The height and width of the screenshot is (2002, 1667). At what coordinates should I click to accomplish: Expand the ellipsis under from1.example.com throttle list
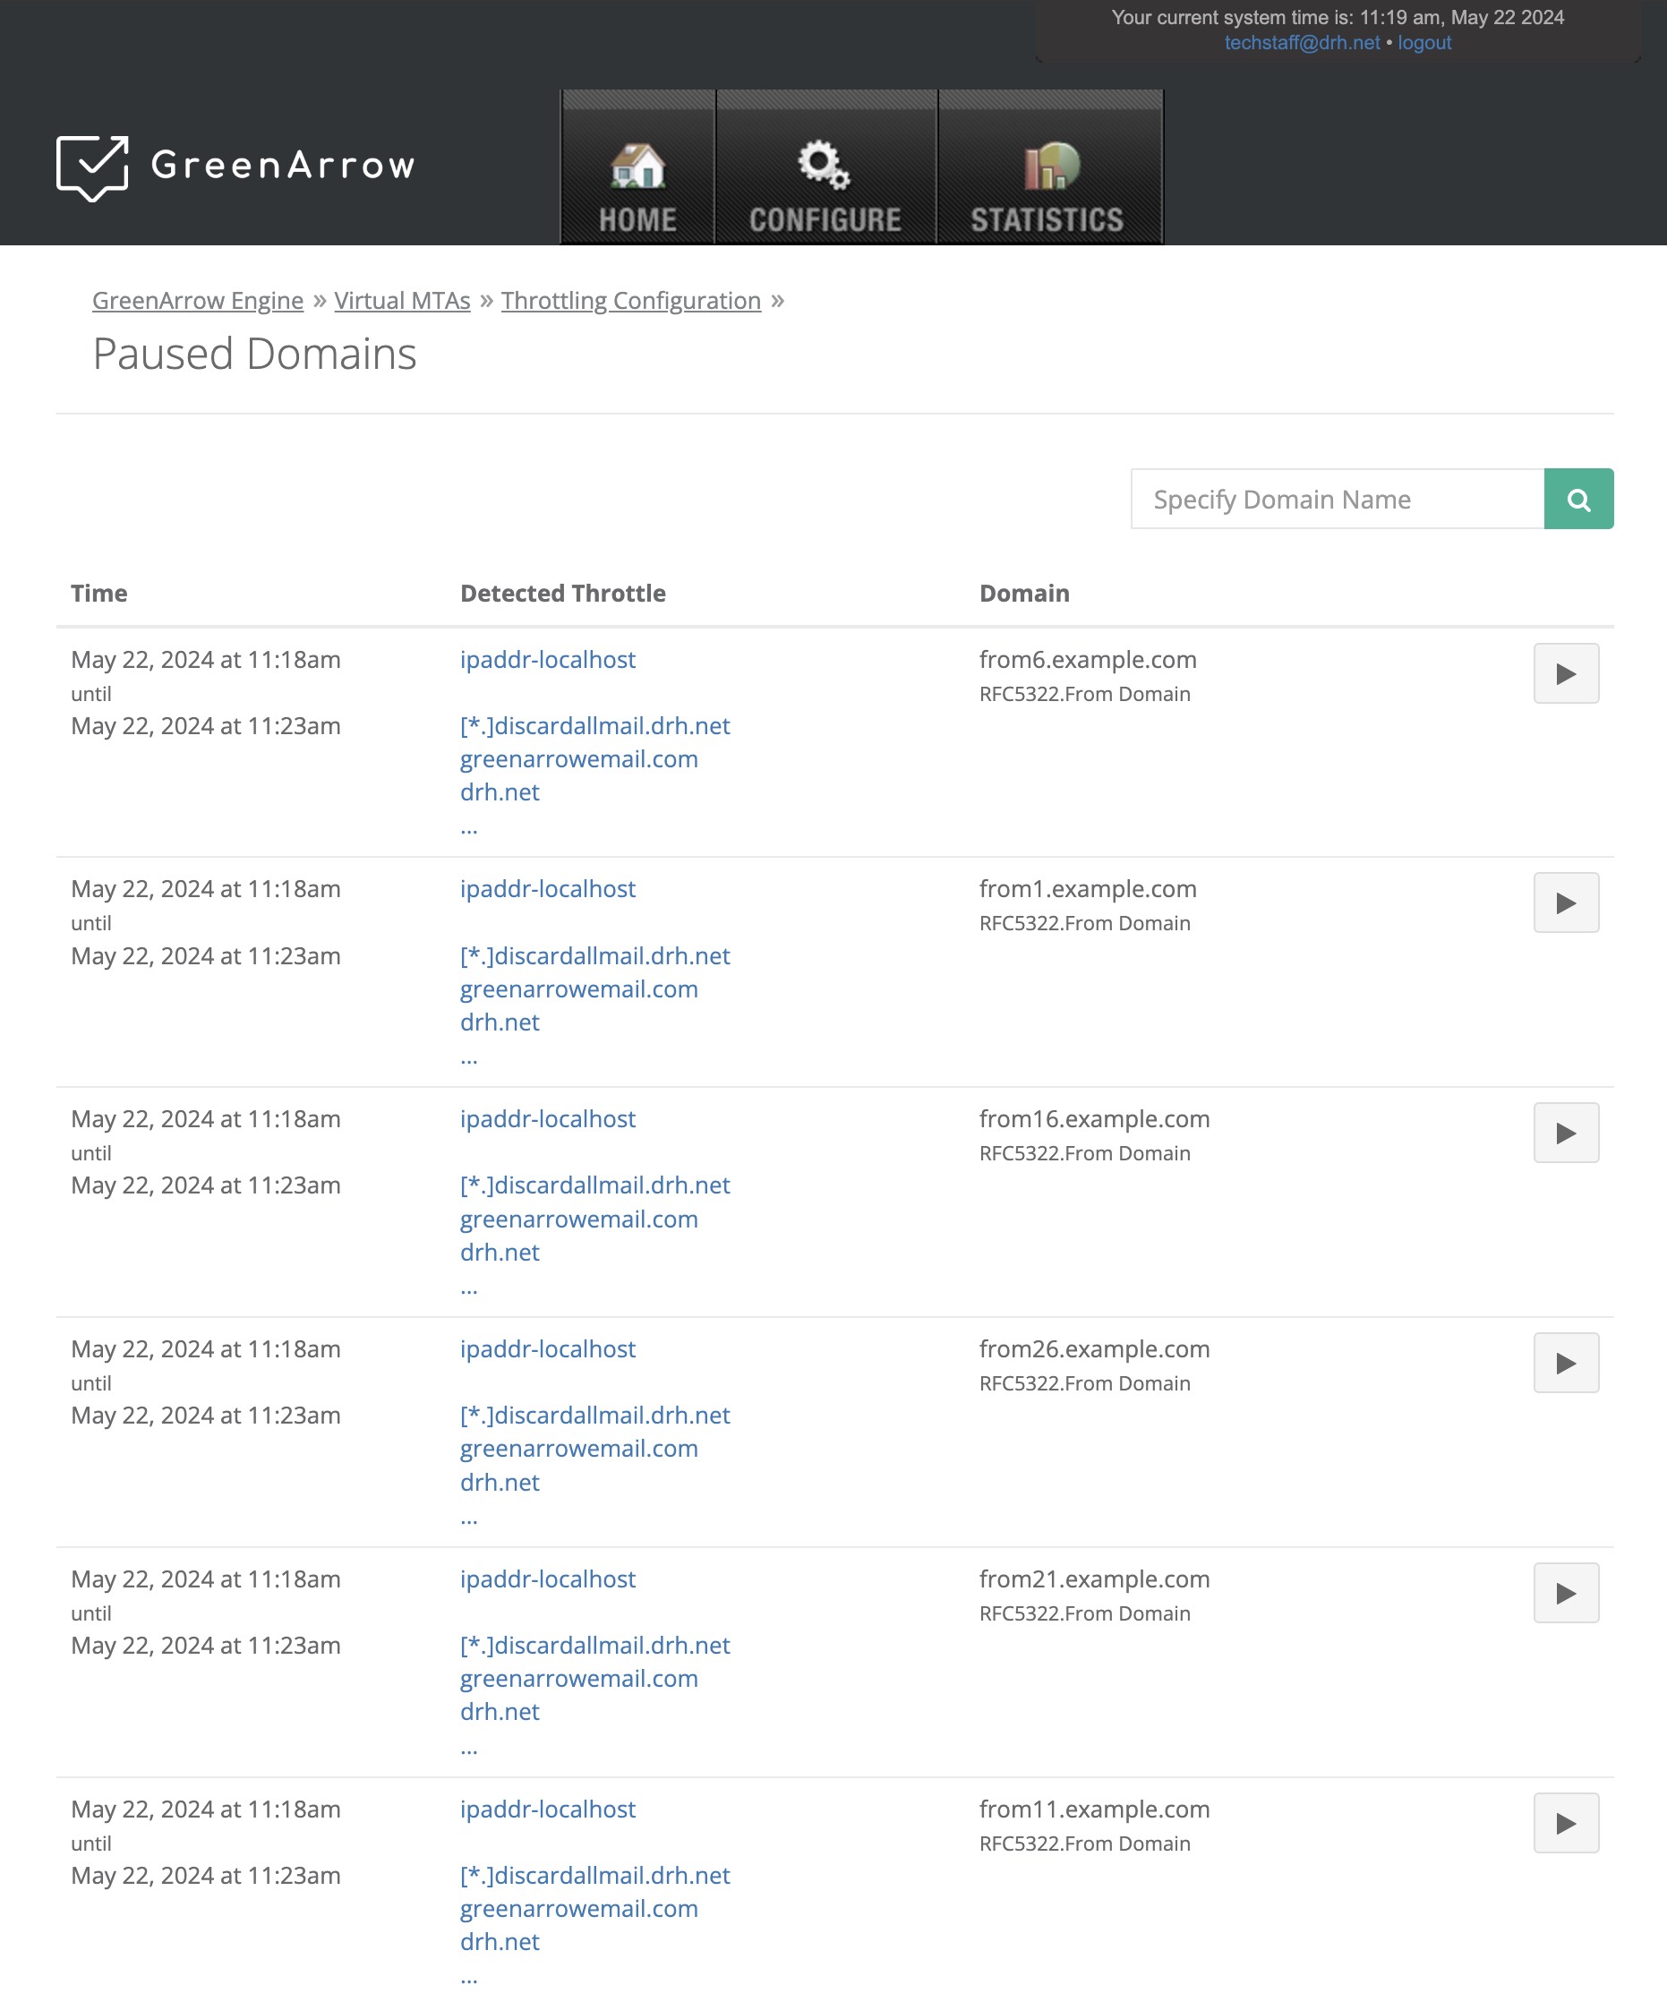tap(469, 1057)
